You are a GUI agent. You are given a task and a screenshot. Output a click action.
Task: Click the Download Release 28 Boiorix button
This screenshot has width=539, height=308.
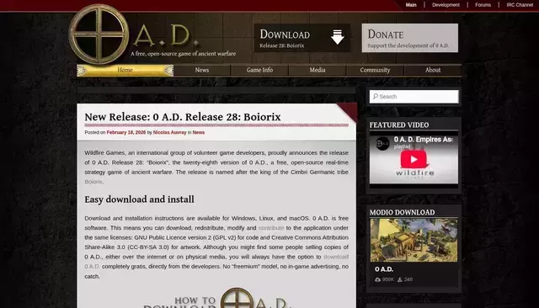[302, 38]
